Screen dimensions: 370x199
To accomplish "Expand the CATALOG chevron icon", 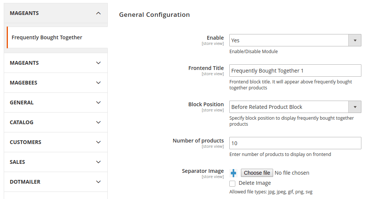I will 98,122.
